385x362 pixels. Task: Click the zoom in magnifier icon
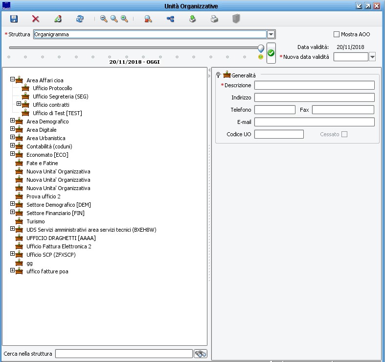[124, 19]
